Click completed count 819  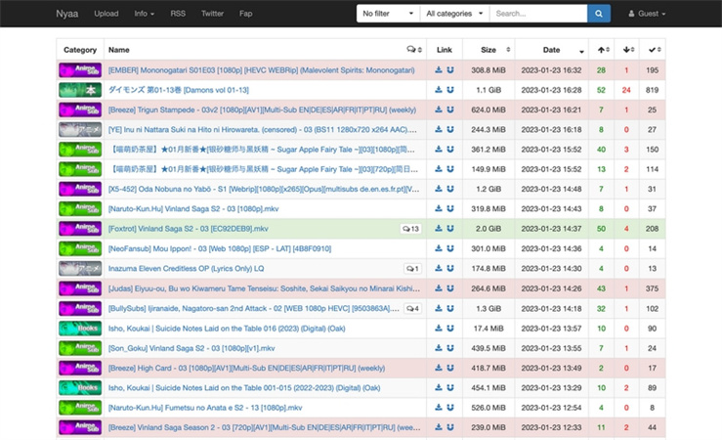tap(652, 90)
